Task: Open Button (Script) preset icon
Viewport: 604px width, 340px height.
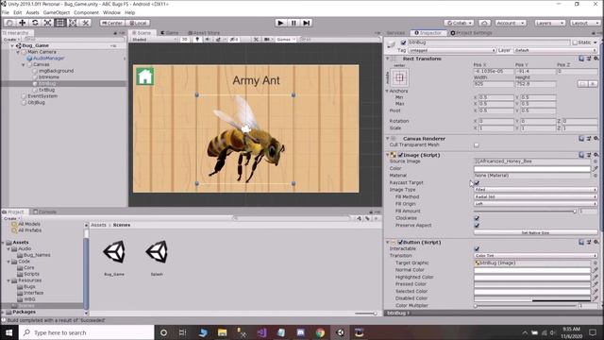Action: pos(589,242)
